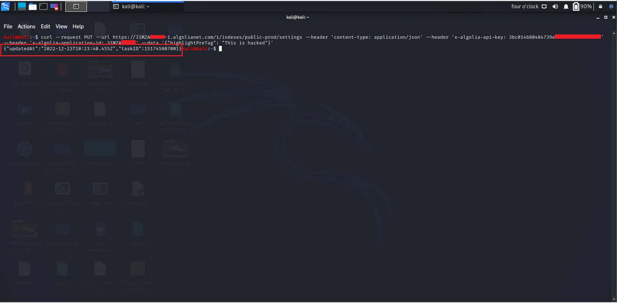
Task: Click the terminal cursor after the last prompt
Action: pyautogui.click(x=220, y=49)
